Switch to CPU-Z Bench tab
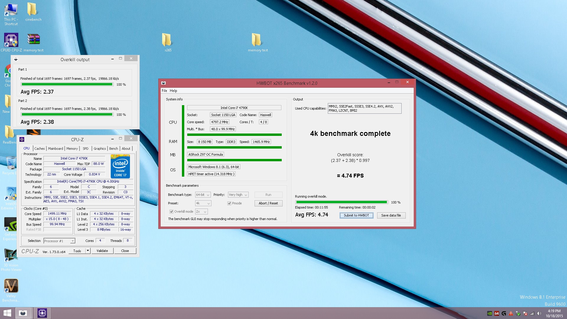567x319 pixels. pyautogui.click(x=114, y=149)
